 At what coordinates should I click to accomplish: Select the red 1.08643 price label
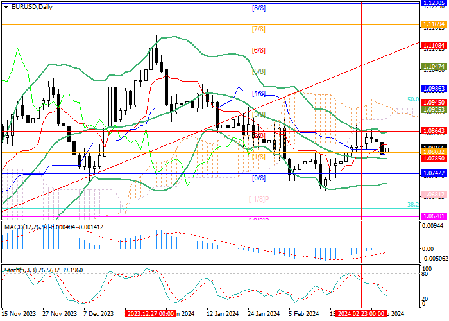click(x=434, y=131)
